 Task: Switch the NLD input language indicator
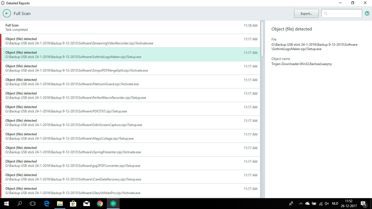335,203
